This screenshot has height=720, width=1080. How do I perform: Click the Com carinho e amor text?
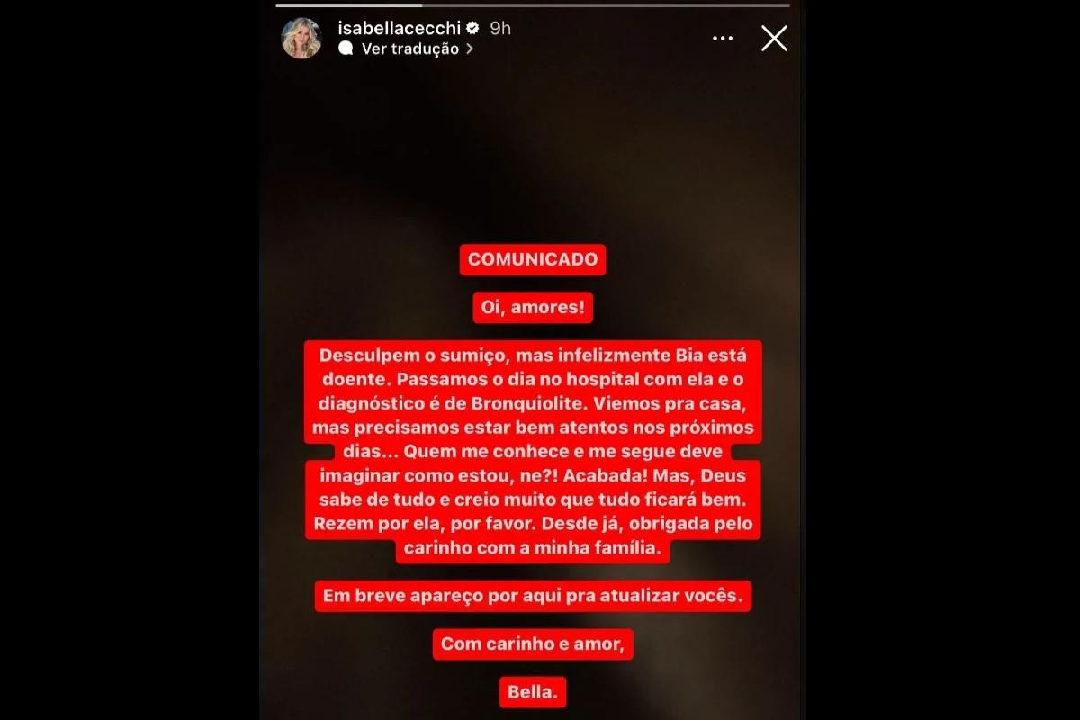(x=533, y=644)
